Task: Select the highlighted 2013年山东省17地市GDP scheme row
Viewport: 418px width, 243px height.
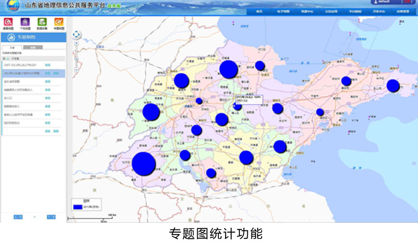Action: pos(33,73)
